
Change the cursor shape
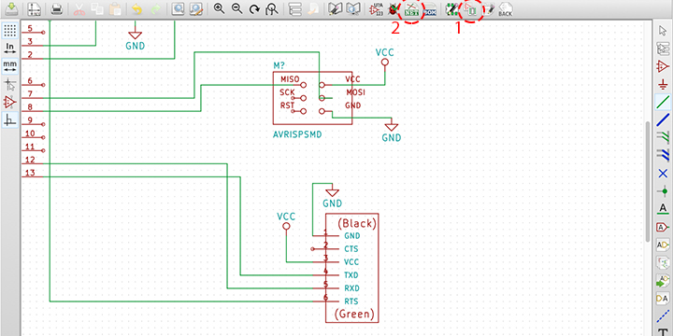(10, 84)
